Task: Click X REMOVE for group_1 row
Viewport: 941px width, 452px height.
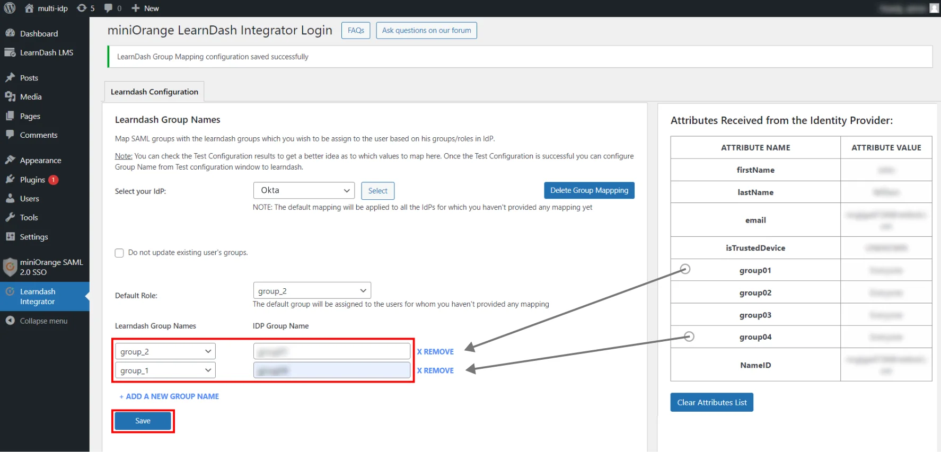Action: click(x=435, y=371)
